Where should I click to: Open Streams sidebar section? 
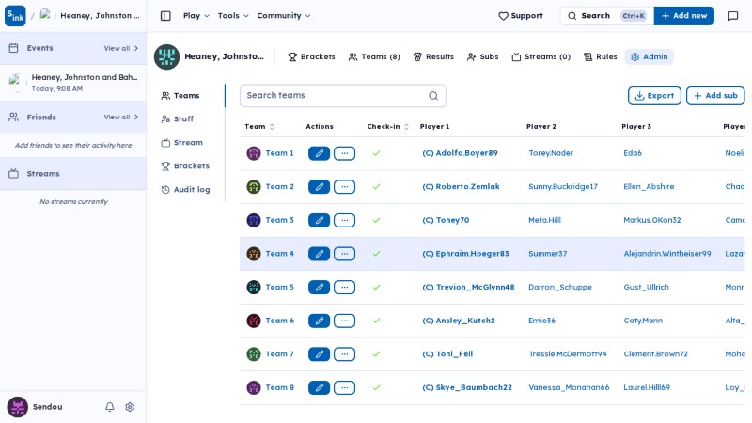pyautogui.click(x=73, y=174)
